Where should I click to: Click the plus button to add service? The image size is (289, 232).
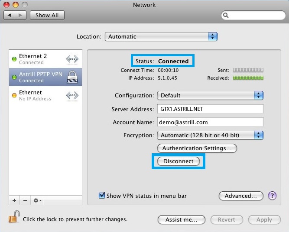pyautogui.click(x=14, y=200)
